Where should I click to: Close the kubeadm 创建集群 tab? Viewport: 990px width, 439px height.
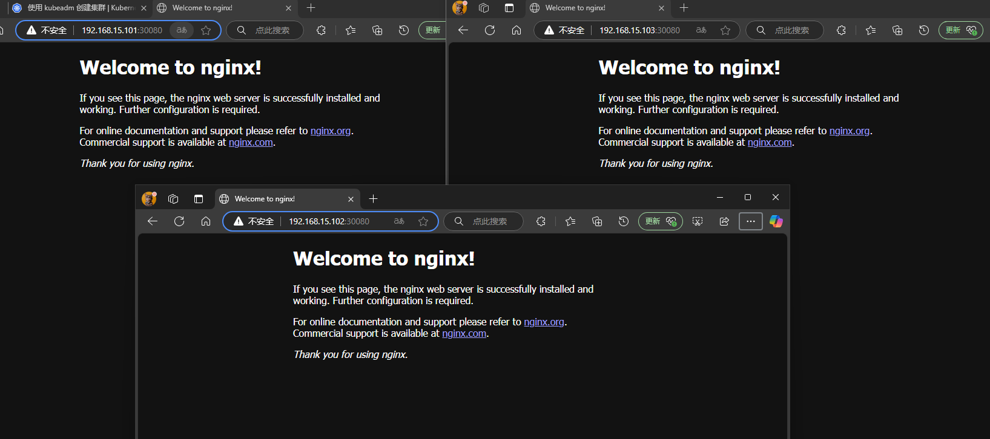144,8
